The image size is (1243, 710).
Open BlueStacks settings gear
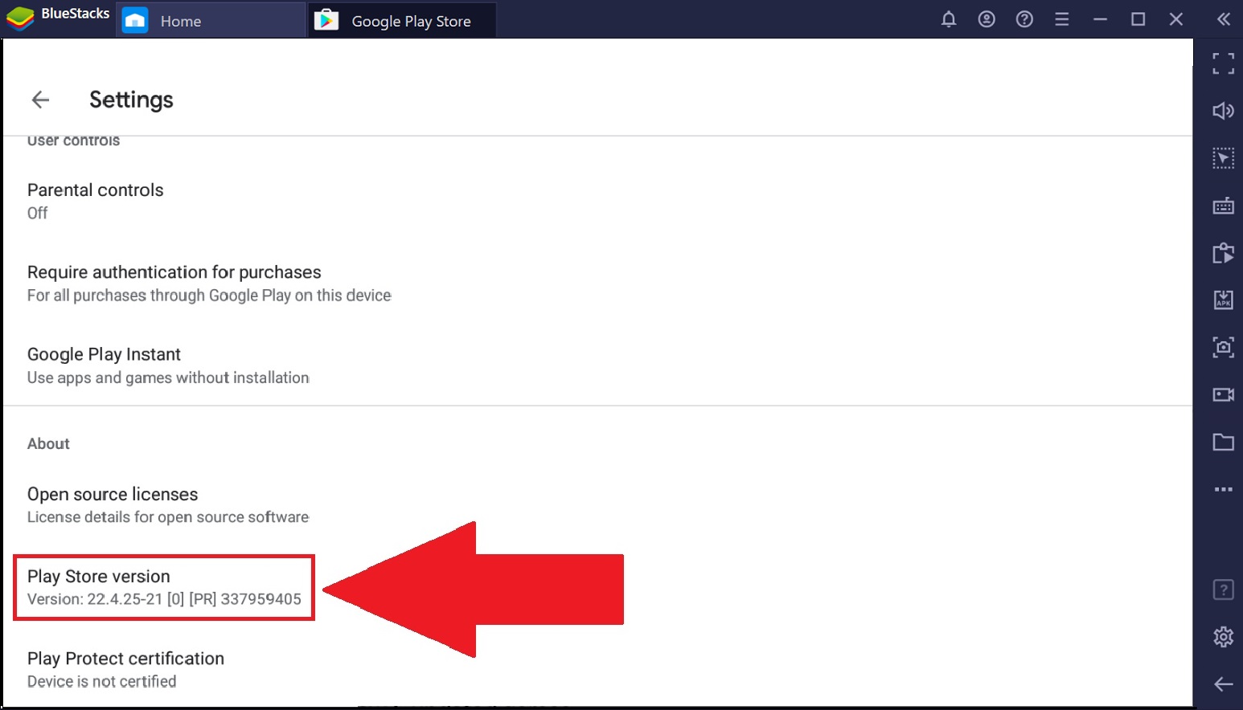[1223, 637]
